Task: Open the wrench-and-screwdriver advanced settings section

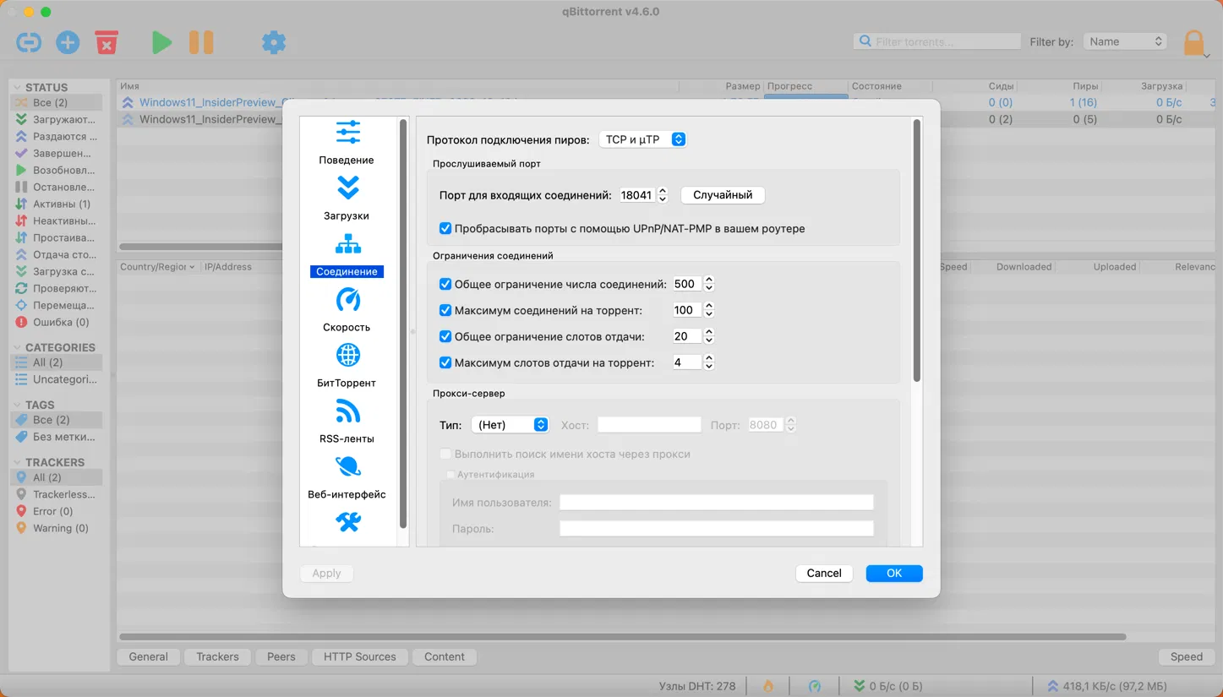Action: pyautogui.click(x=348, y=523)
